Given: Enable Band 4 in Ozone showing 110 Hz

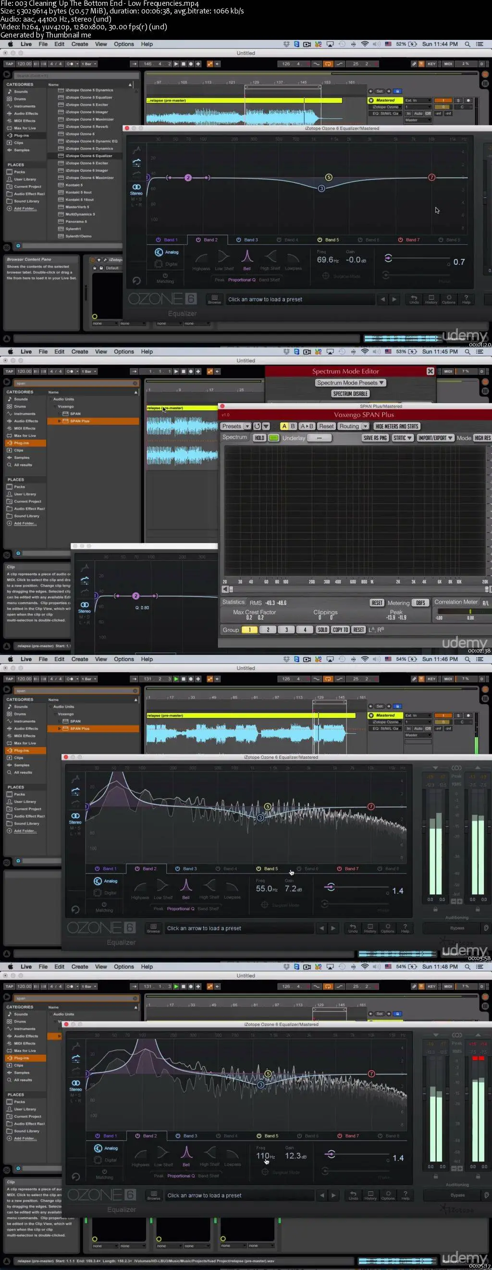Looking at the screenshot, I should (219, 1136).
